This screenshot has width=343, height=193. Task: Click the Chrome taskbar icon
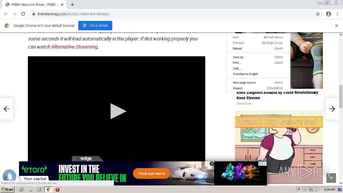[x=49, y=190]
